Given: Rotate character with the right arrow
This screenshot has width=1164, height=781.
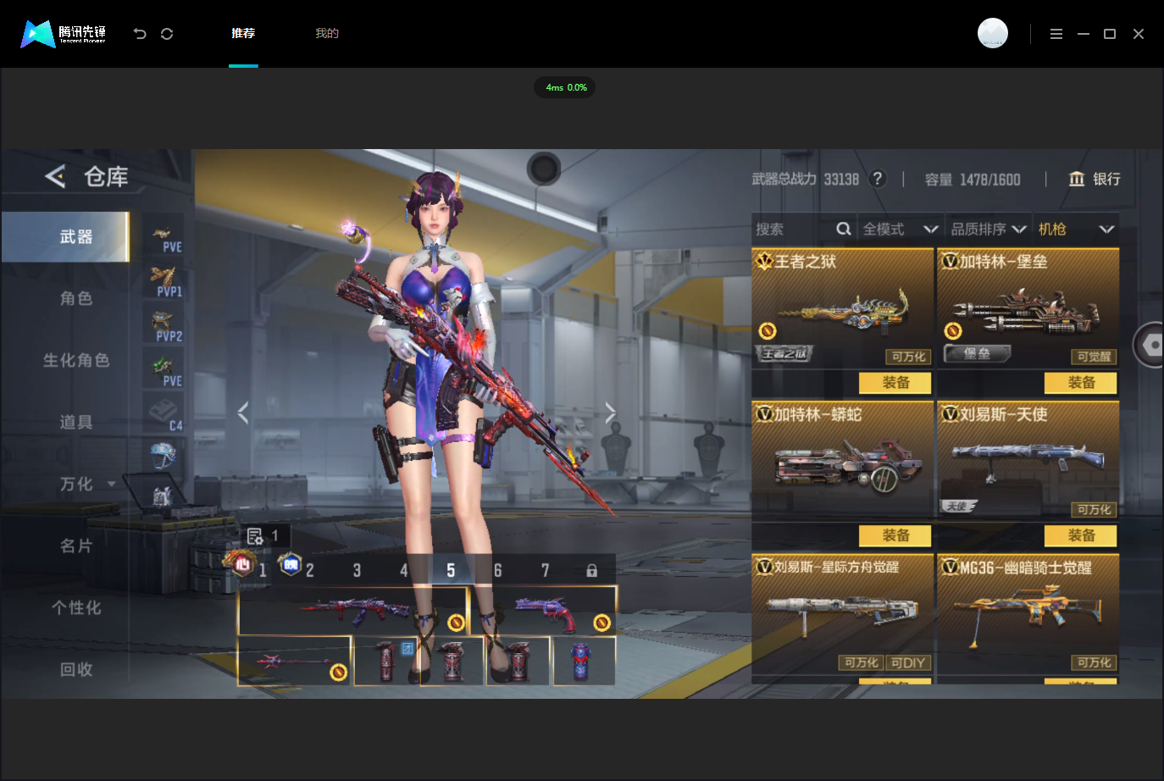Looking at the screenshot, I should click(x=610, y=413).
